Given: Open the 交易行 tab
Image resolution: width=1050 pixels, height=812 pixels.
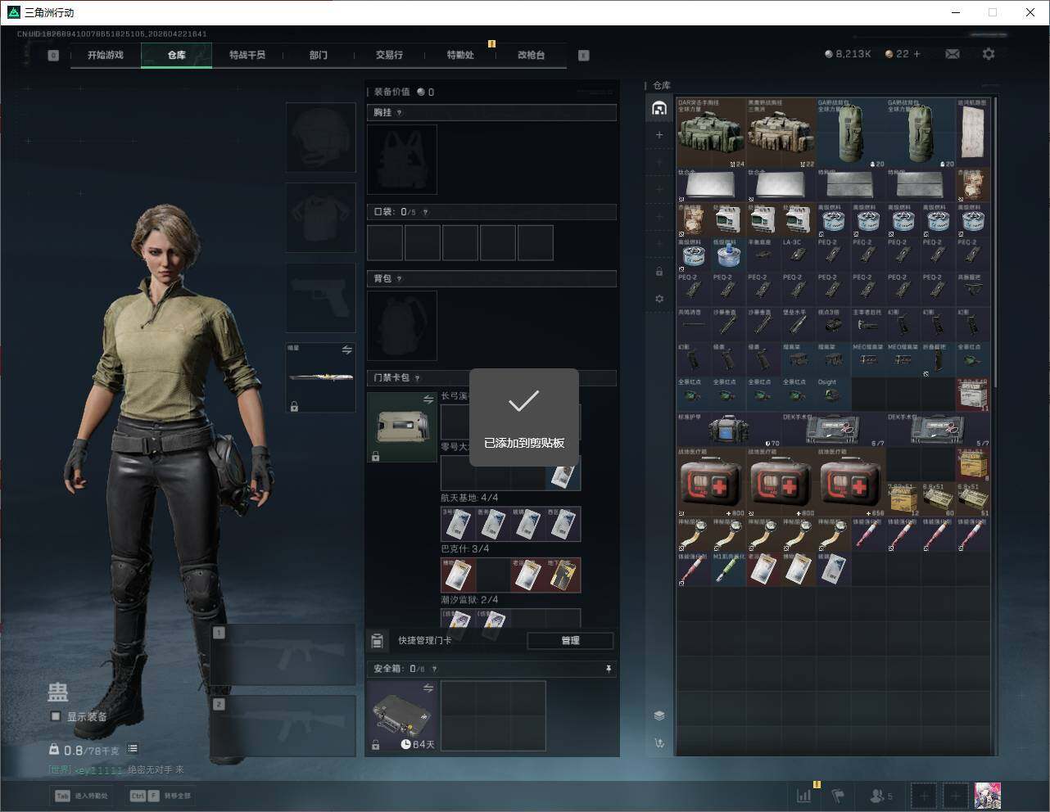Looking at the screenshot, I should 389,55.
